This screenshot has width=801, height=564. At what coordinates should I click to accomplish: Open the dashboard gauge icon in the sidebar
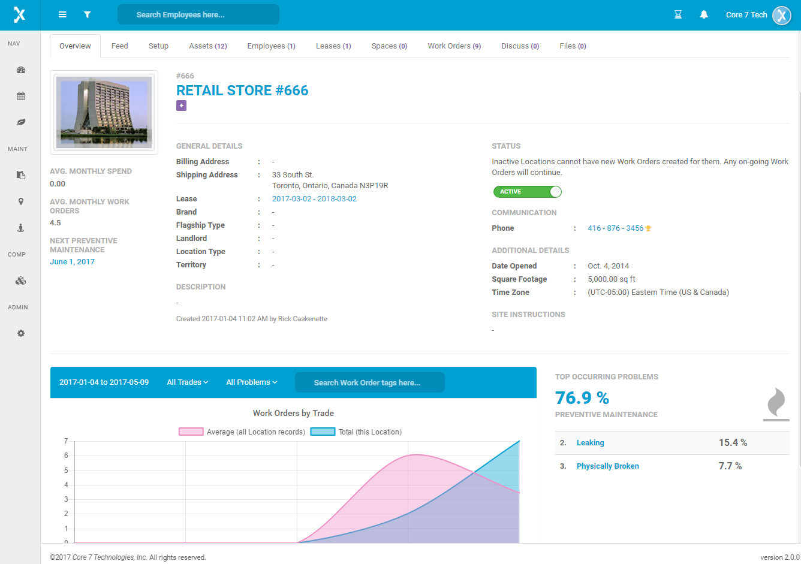21,70
